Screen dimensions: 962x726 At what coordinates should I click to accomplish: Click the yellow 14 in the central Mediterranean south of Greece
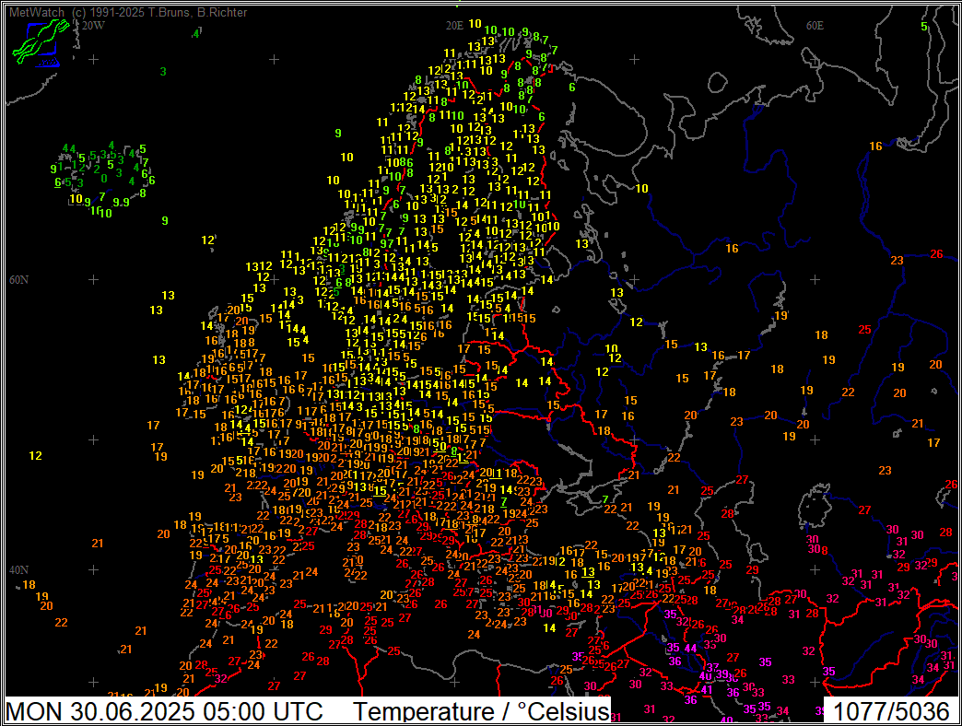tap(549, 628)
